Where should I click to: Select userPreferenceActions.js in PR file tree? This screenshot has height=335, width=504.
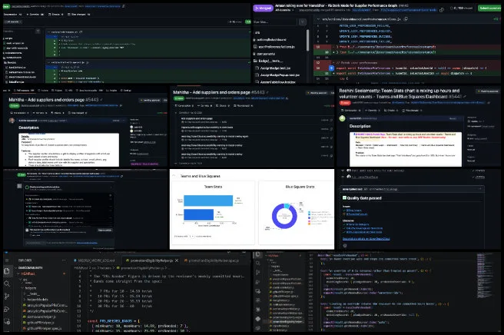click(274, 47)
